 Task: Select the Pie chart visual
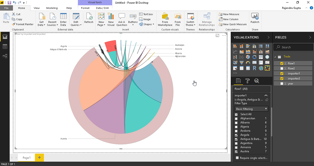pyautogui.click(x=248, y=57)
